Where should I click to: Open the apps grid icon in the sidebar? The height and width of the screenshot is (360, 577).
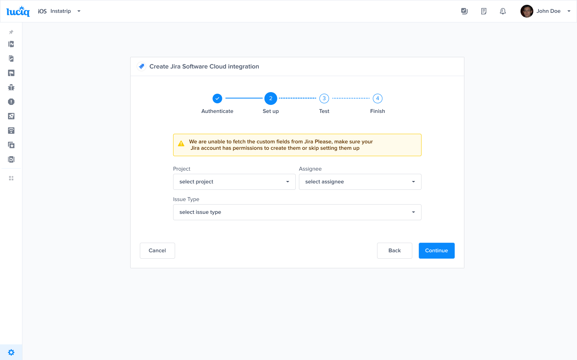[11, 178]
